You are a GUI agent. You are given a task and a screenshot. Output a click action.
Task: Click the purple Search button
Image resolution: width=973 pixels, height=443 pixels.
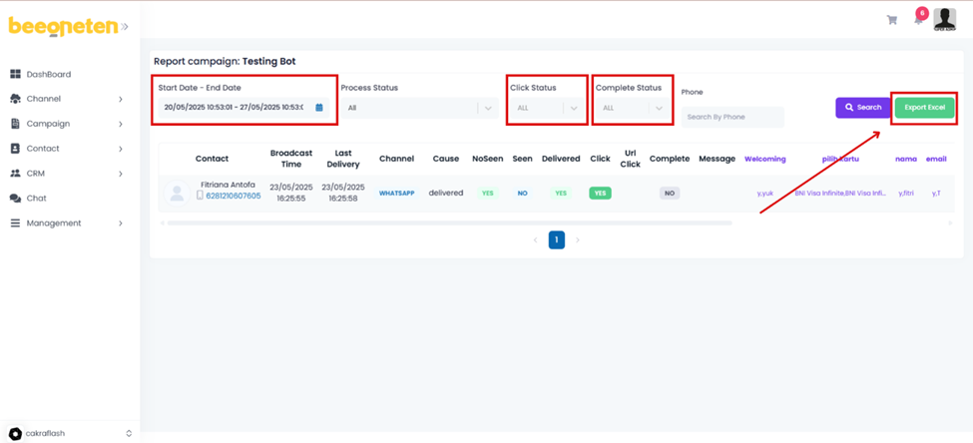(862, 107)
